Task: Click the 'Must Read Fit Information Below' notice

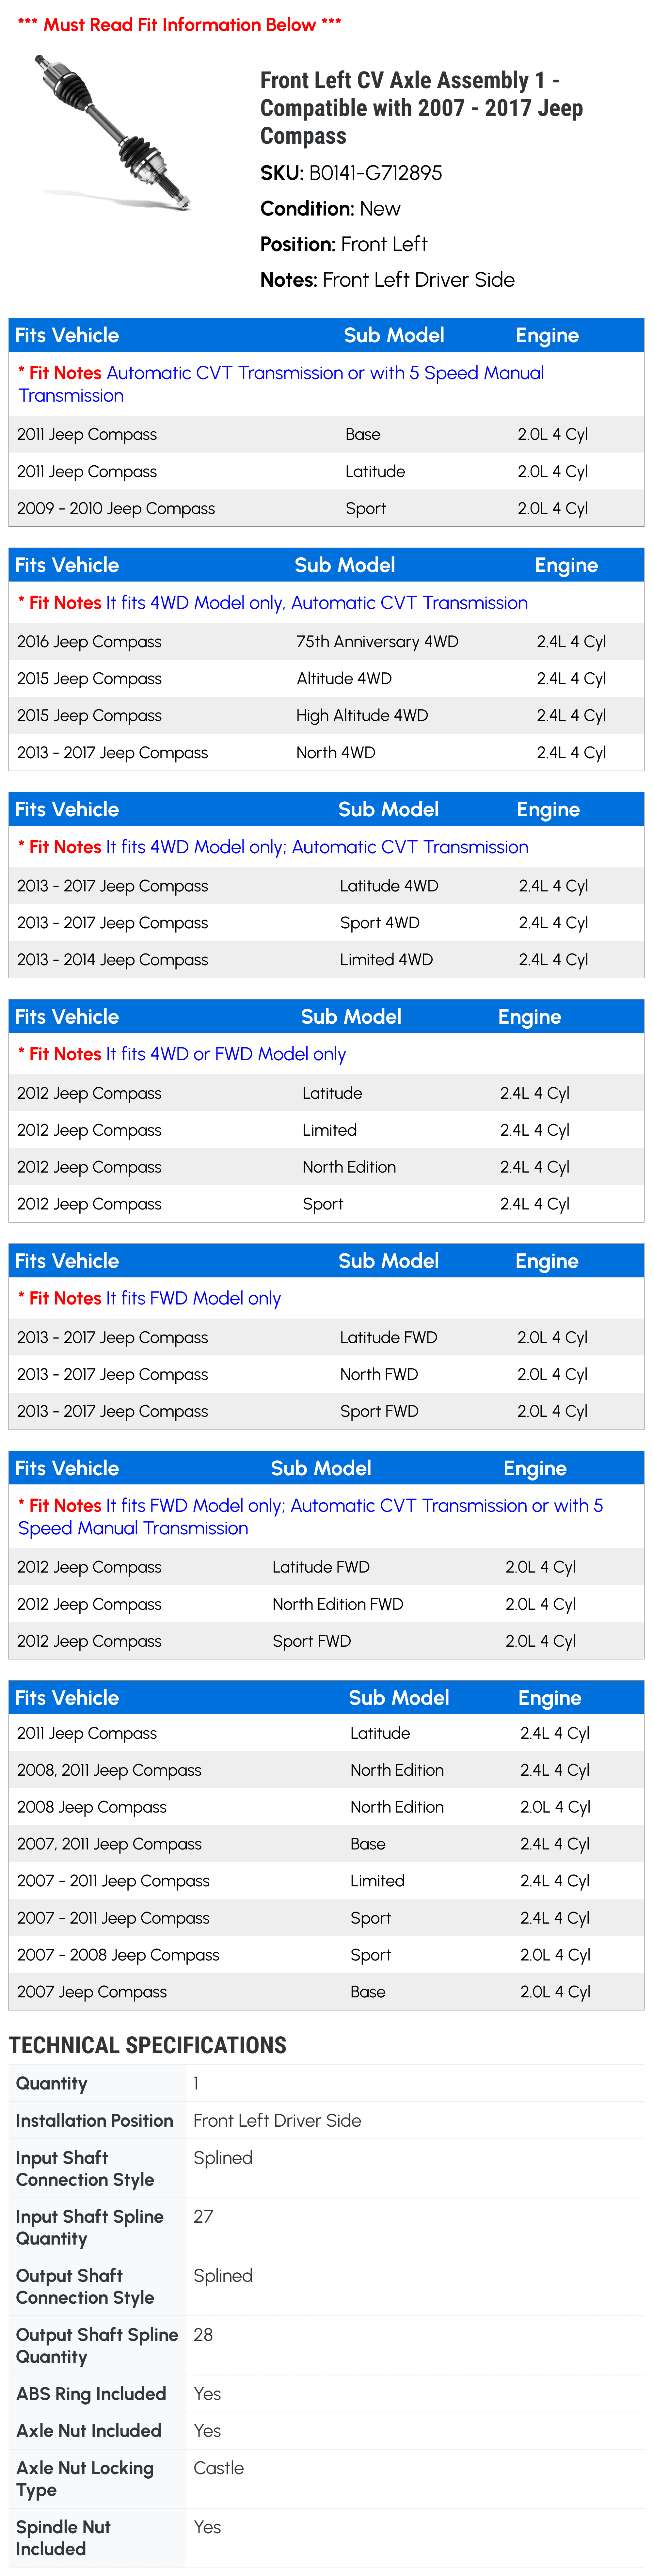Action: click(180, 25)
